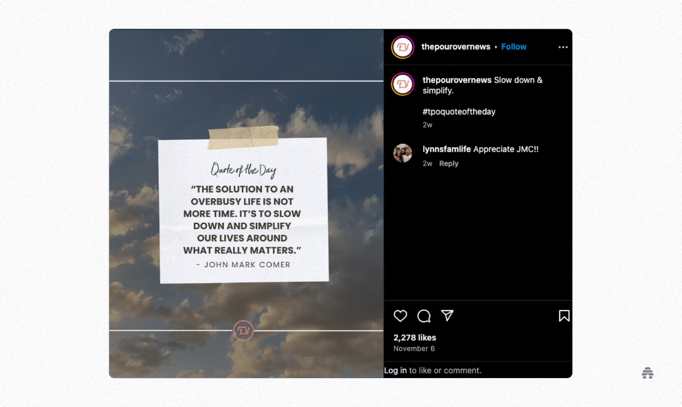Open the November 6 post date
This screenshot has width=682, height=407.
point(414,349)
